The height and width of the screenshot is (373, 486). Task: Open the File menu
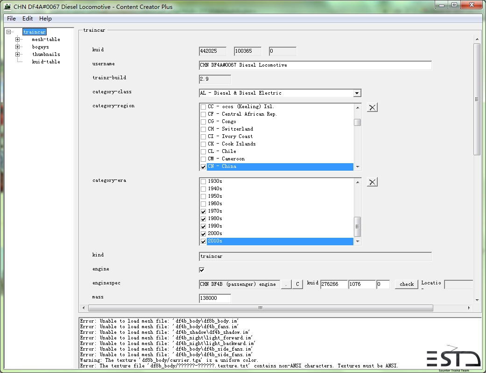[x=12, y=19]
